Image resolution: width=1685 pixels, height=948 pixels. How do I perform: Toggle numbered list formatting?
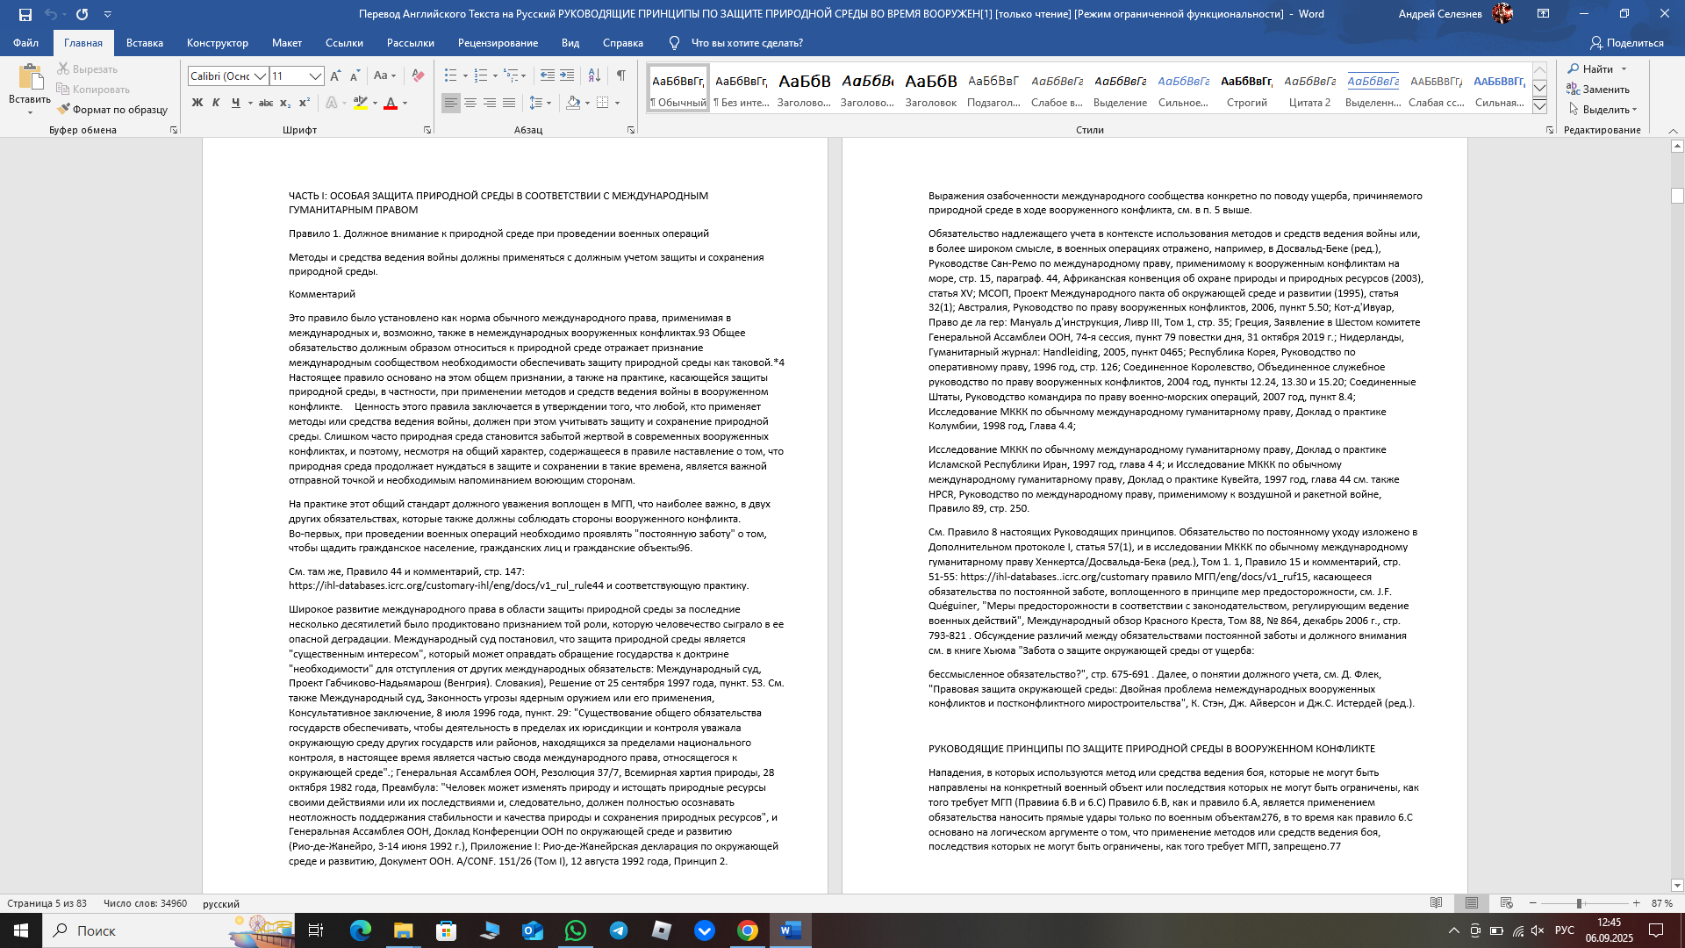(480, 76)
